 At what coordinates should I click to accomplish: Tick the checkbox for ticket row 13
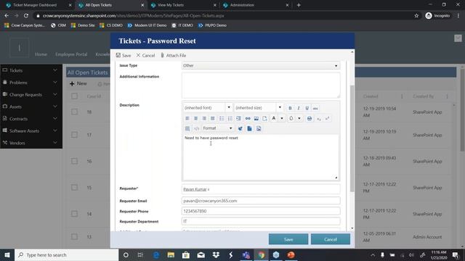point(74,237)
